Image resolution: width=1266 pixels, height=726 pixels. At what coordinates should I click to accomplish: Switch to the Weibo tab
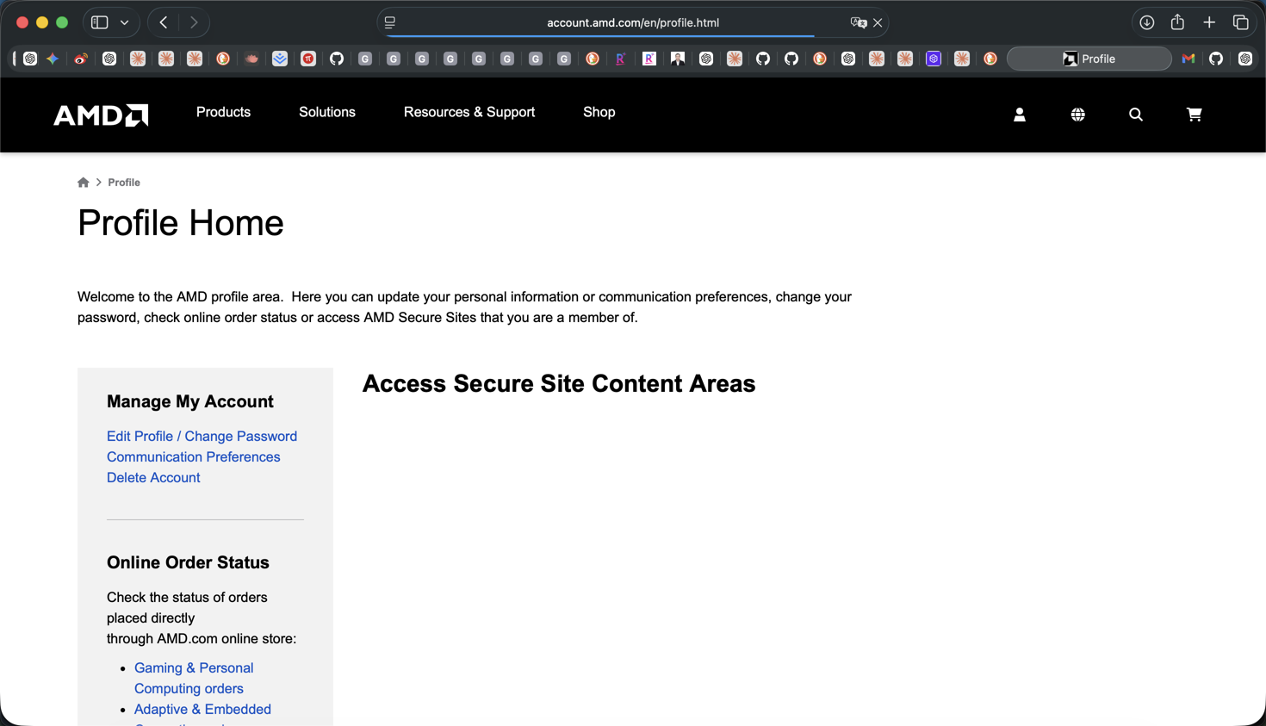coord(81,59)
